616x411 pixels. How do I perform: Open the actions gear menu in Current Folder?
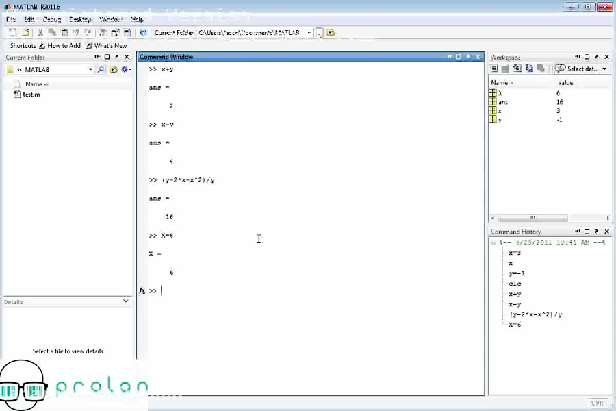point(125,69)
